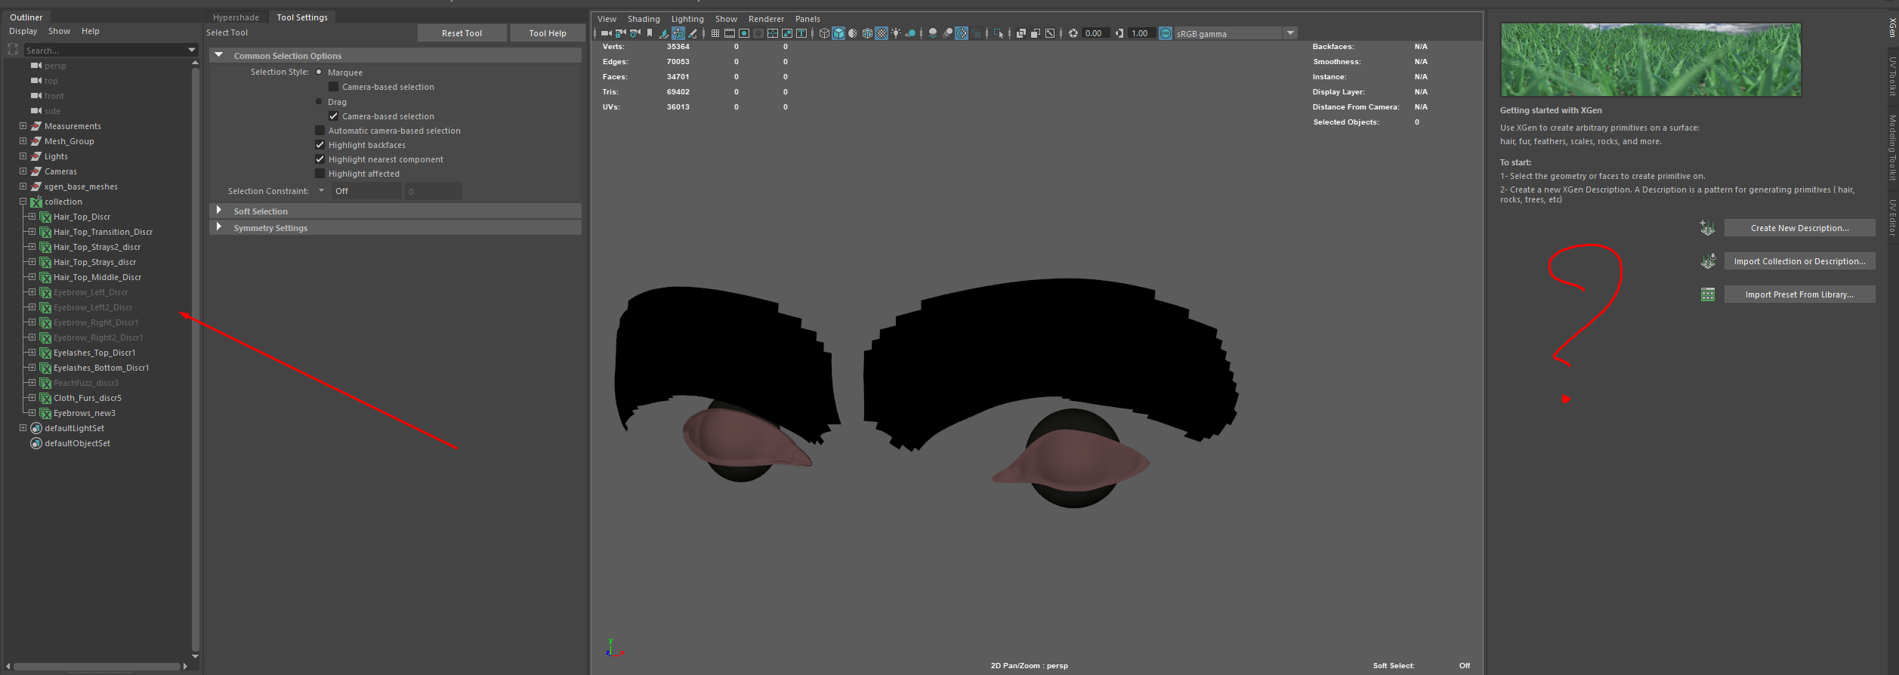This screenshot has width=1899, height=675.
Task: Open Selection Constraint Off dropdown
Action: click(366, 191)
